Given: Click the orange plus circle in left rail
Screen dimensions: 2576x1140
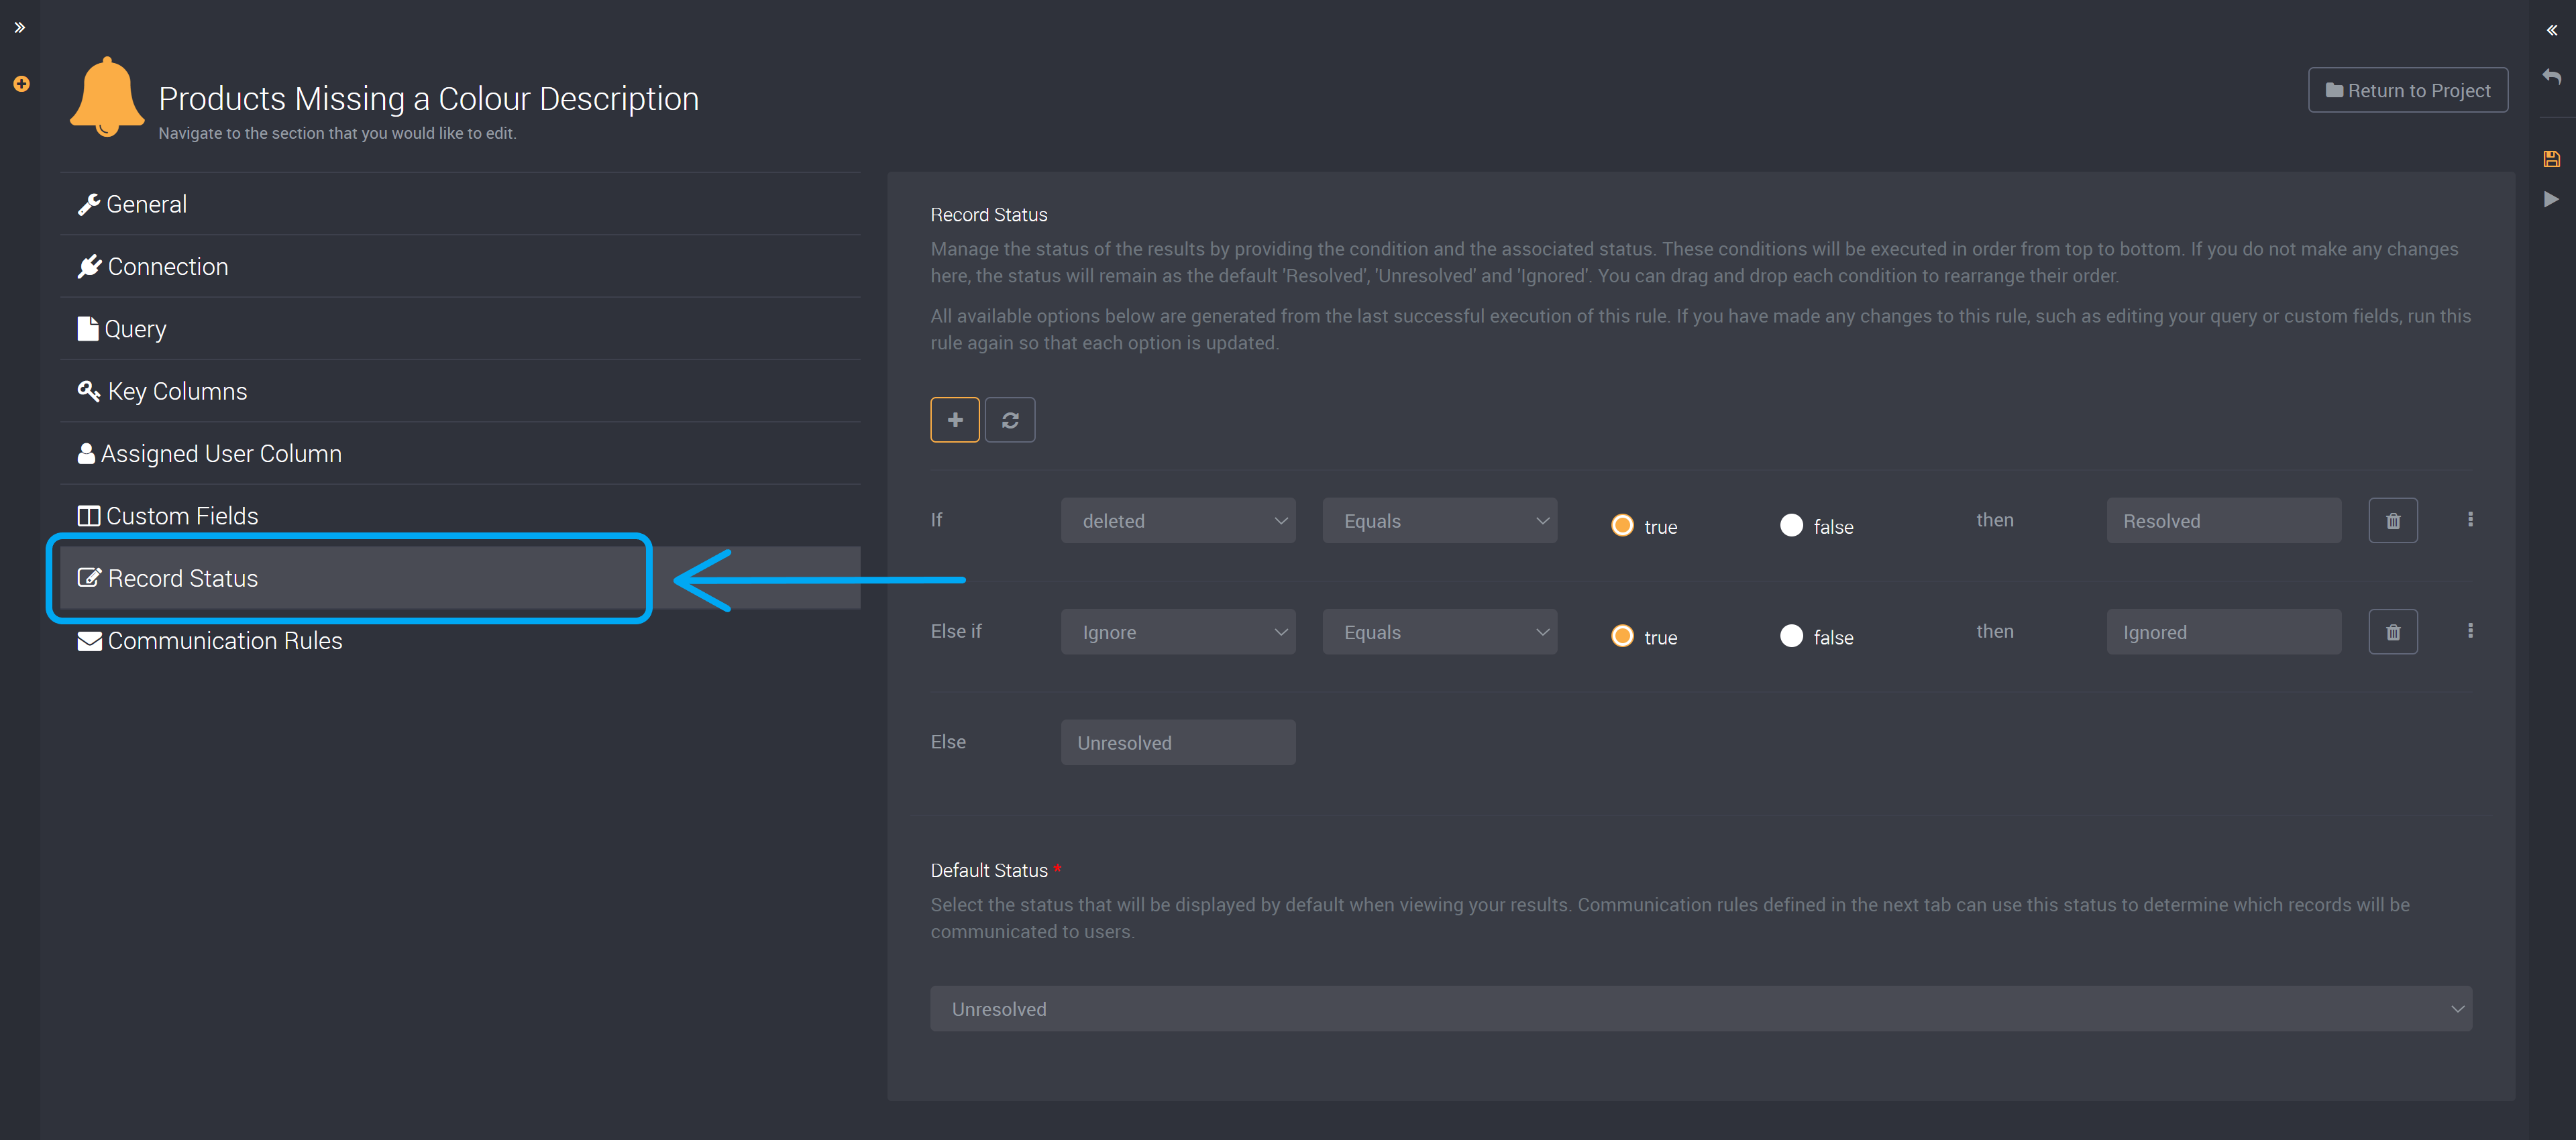Looking at the screenshot, I should [21, 84].
